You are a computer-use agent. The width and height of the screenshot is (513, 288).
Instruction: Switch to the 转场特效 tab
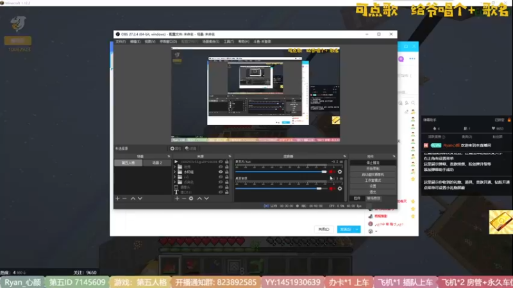(374, 198)
